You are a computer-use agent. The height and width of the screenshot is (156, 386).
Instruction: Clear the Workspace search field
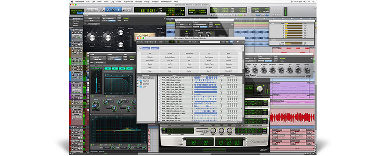click(x=241, y=48)
